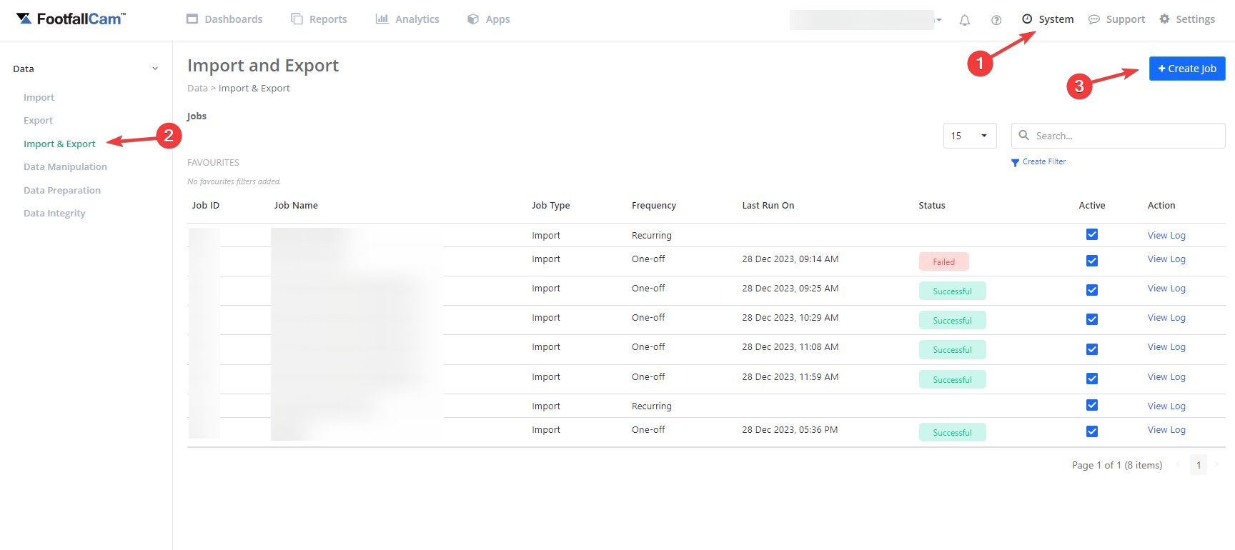Viewport: 1235px width, 550px height.
Task: Click the Create Filter funnel icon
Action: click(1015, 162)
